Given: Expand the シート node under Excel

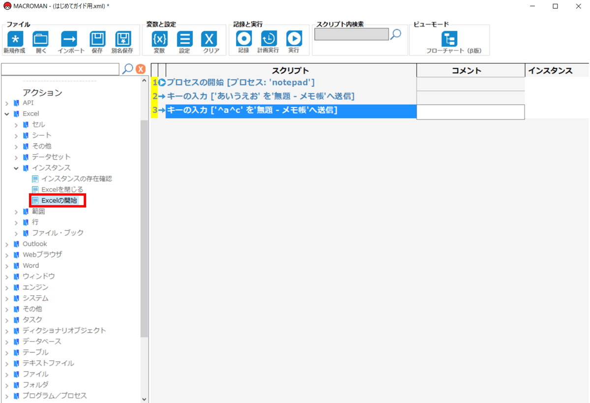Looking at the screenshot, I should 16,136.
